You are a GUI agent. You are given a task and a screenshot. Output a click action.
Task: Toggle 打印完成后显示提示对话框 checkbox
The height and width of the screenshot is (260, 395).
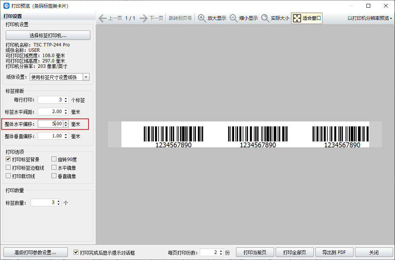pyautogui.click(x=76, y=252)
